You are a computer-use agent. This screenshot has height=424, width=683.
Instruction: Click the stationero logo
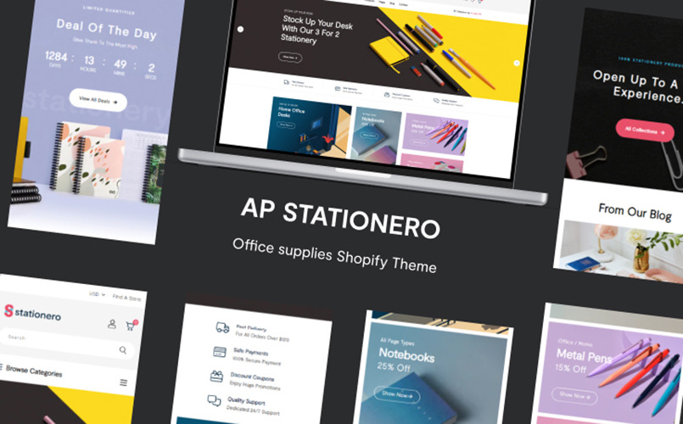click(x=33, y=312)
